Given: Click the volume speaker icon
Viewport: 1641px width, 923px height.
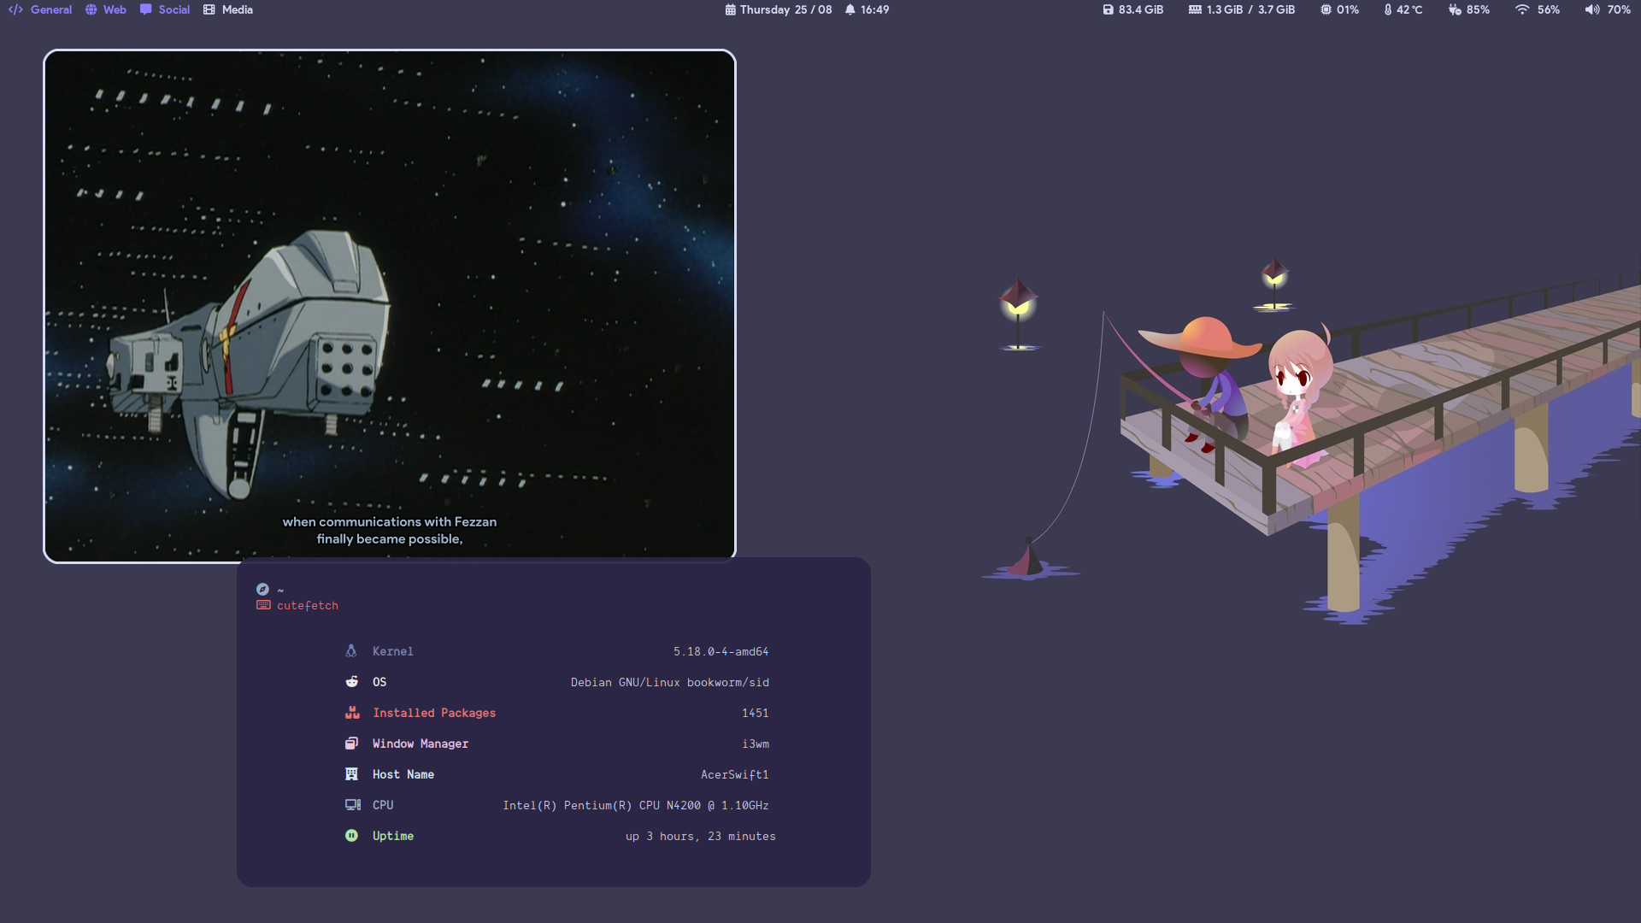Looking at the screenshot, I should (1591, 10).
